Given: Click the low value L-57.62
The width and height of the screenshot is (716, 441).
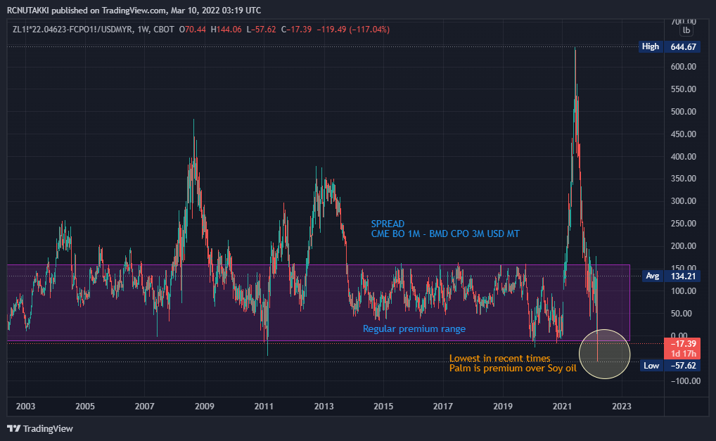Looking at the screenshot, I should [261, 30].
